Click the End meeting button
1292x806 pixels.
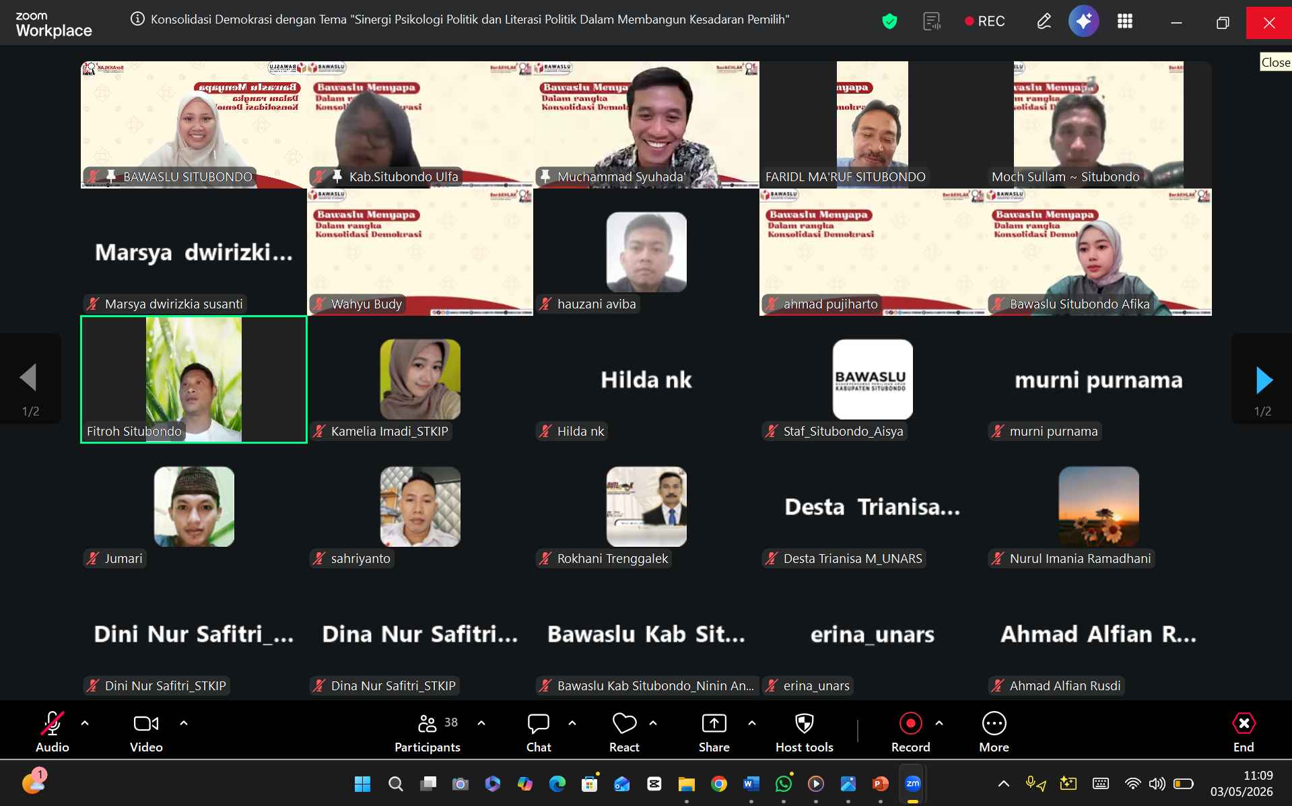1244,733
